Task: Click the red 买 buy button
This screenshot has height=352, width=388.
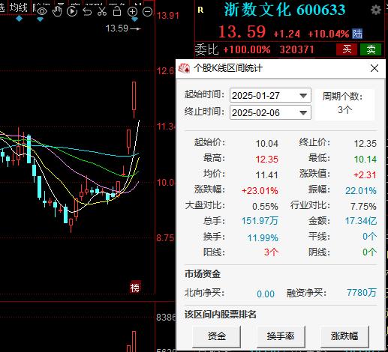Action: [347, 49]
